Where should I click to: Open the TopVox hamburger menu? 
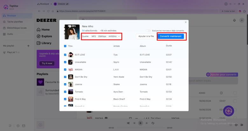coord(231,4)
